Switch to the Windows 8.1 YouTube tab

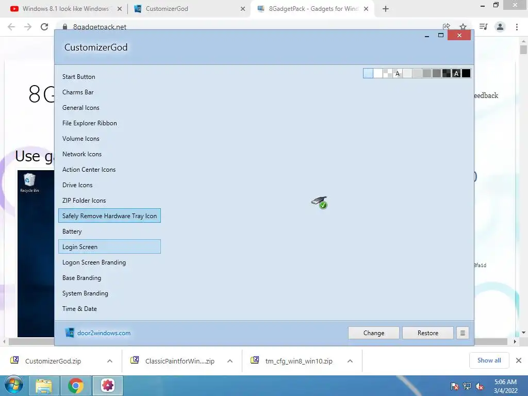(x=65, y=9)
